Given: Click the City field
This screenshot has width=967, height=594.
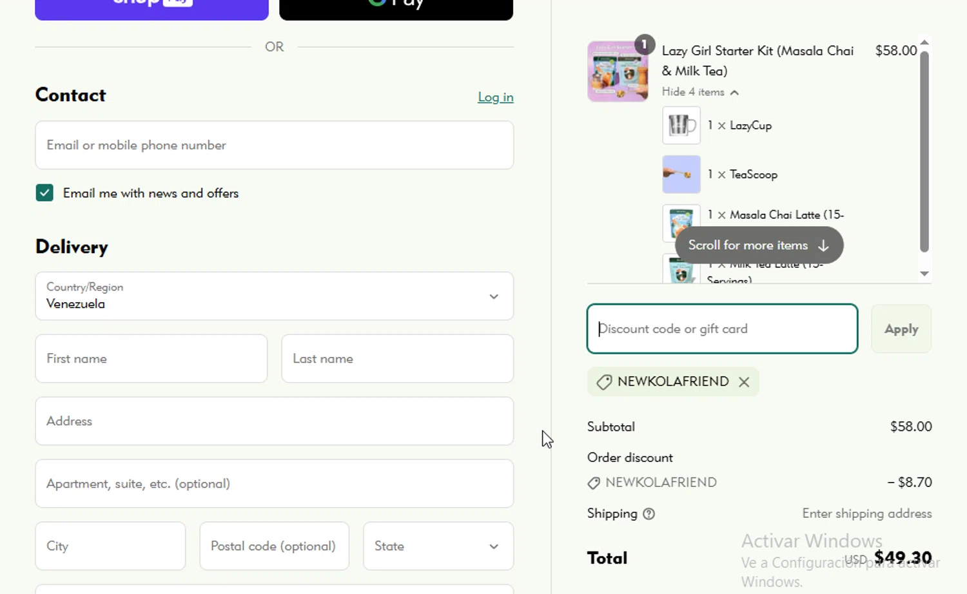Looking at the screenshot, I should [110, 546].
